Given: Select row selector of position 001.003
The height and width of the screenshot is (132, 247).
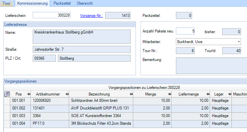Looking at the screenshot, I should pyautogui.click(x=7, y=116).
